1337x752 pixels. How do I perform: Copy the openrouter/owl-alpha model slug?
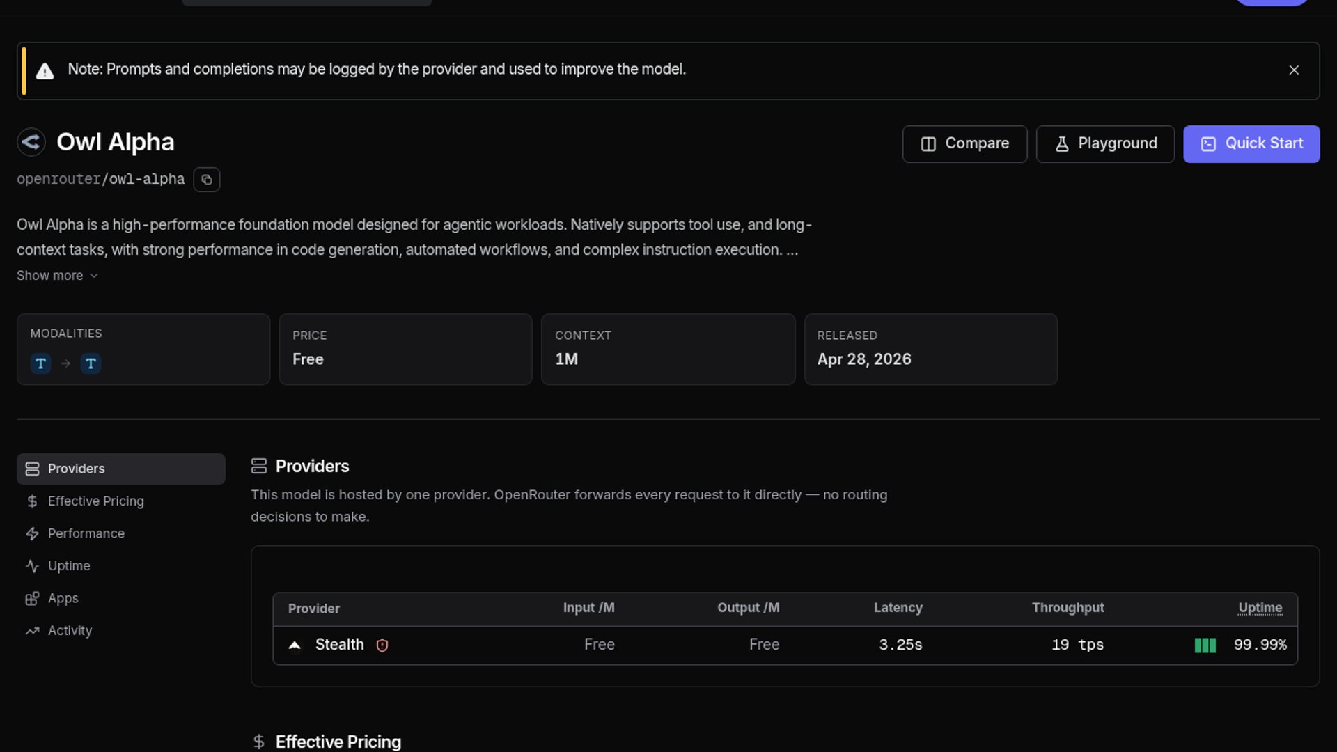(x=207, y=180)
